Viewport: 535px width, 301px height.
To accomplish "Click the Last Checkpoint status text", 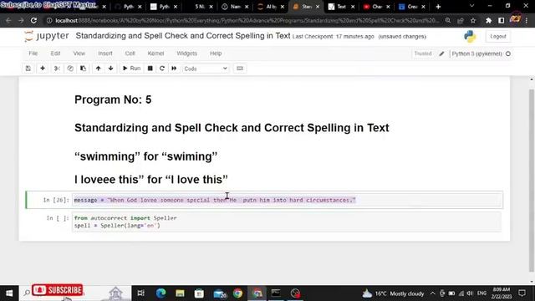I will tap(333, 37).
